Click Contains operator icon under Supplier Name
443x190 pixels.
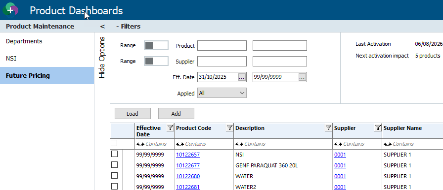click(388, 144)
